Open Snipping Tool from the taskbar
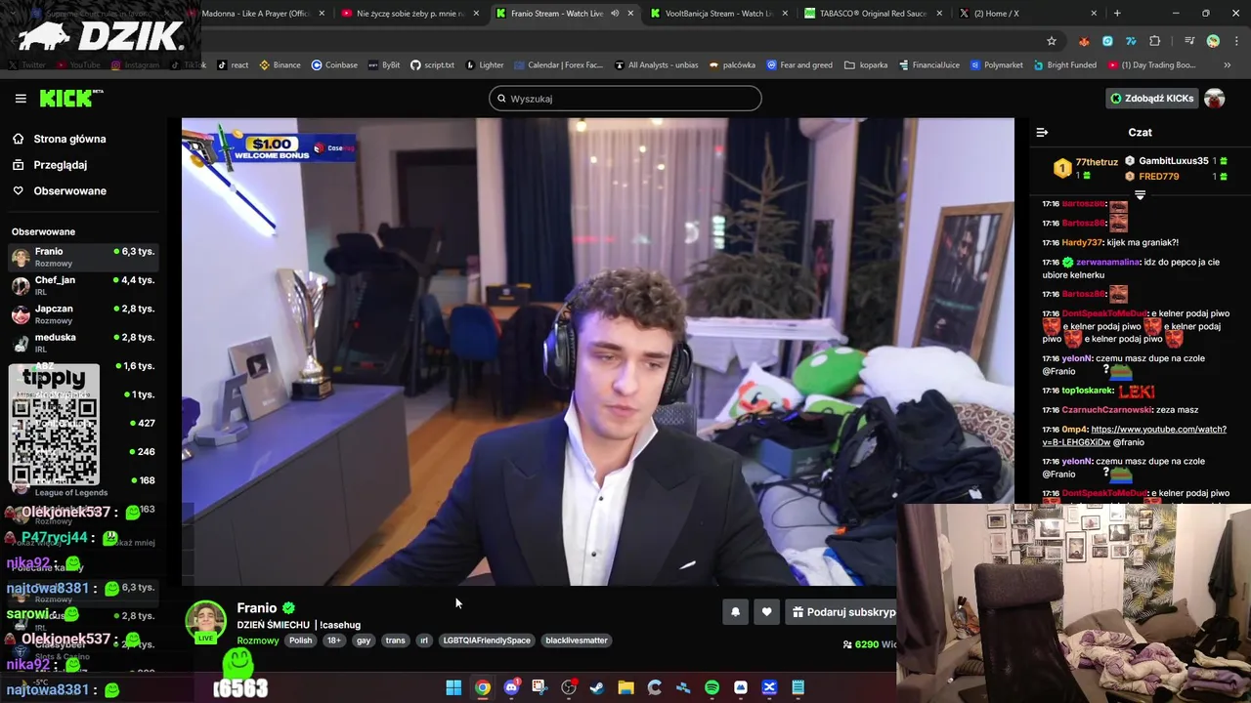 (x=539, y=687)
